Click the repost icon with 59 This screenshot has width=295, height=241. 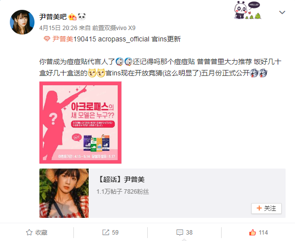(106, 232)
